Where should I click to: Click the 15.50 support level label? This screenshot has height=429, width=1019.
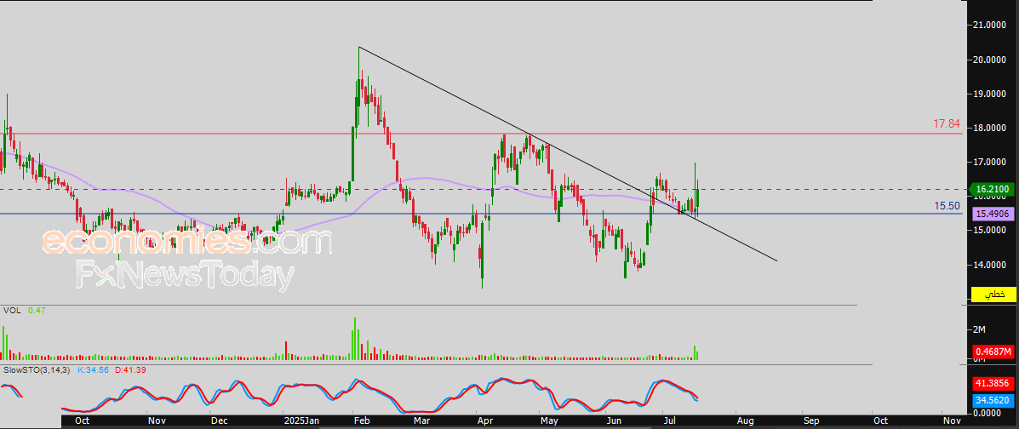947,205
